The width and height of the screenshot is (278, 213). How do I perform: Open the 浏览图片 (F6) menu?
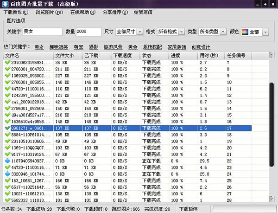[x=49, y=13]
